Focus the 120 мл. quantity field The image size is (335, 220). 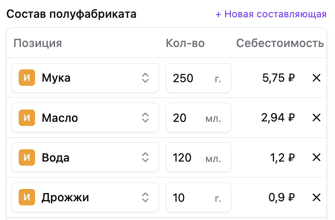198,157
